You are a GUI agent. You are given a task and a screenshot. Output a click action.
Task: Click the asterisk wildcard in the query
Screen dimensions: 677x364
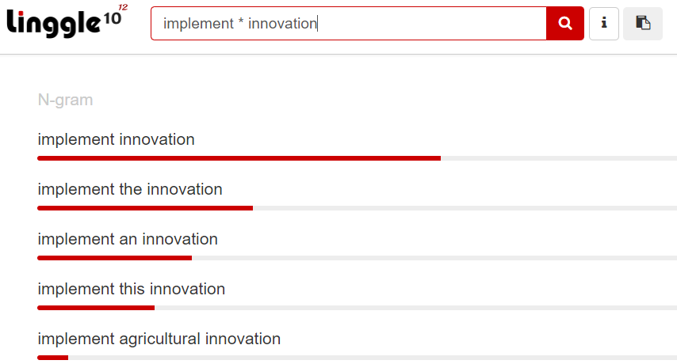(x=241, y=22)
